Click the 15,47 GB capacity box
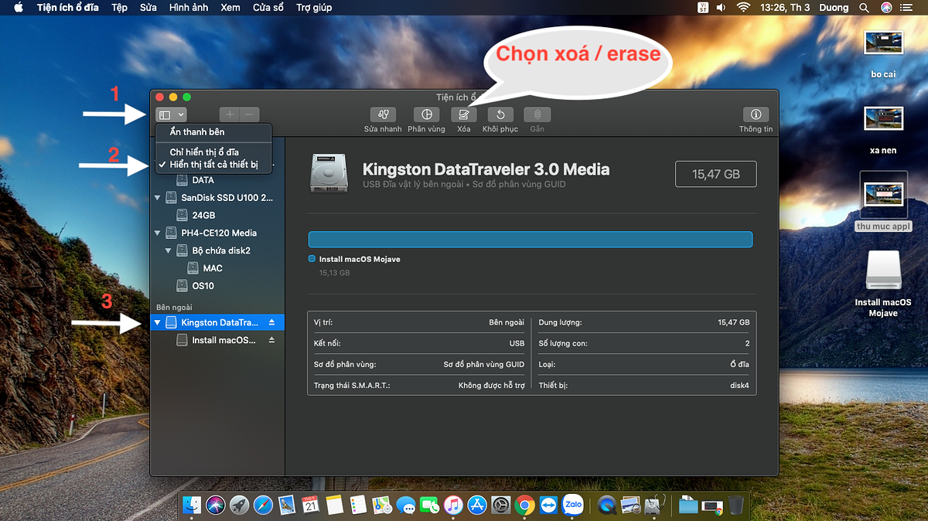 (716, 174)
